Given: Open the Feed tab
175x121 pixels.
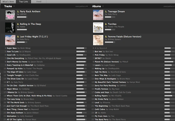Looking at the screenshot, I should click(39, 2).
